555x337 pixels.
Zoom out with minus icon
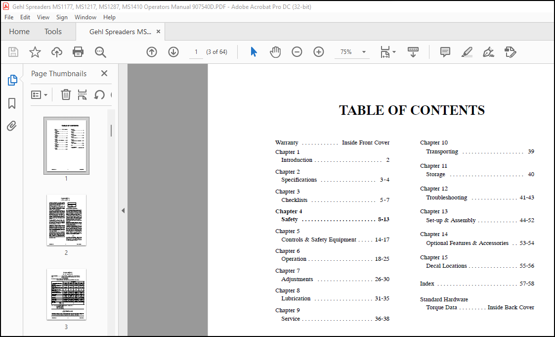click(x=297, y=52)
